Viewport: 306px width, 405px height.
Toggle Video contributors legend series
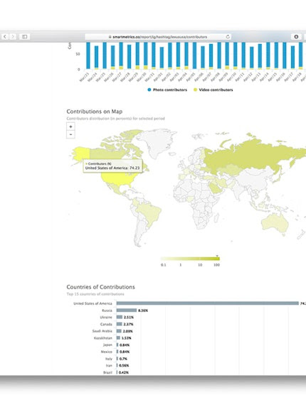click(213, 90)
